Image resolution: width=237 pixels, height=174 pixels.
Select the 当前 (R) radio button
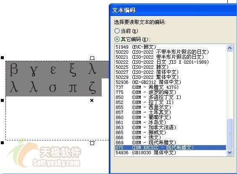pos(117,31)
